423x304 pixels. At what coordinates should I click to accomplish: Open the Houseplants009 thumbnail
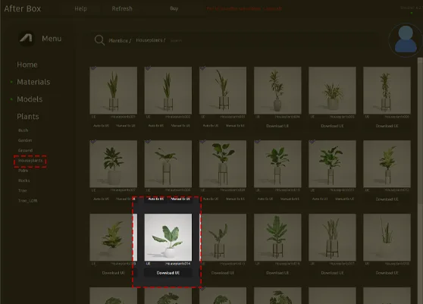click(223, 164)
